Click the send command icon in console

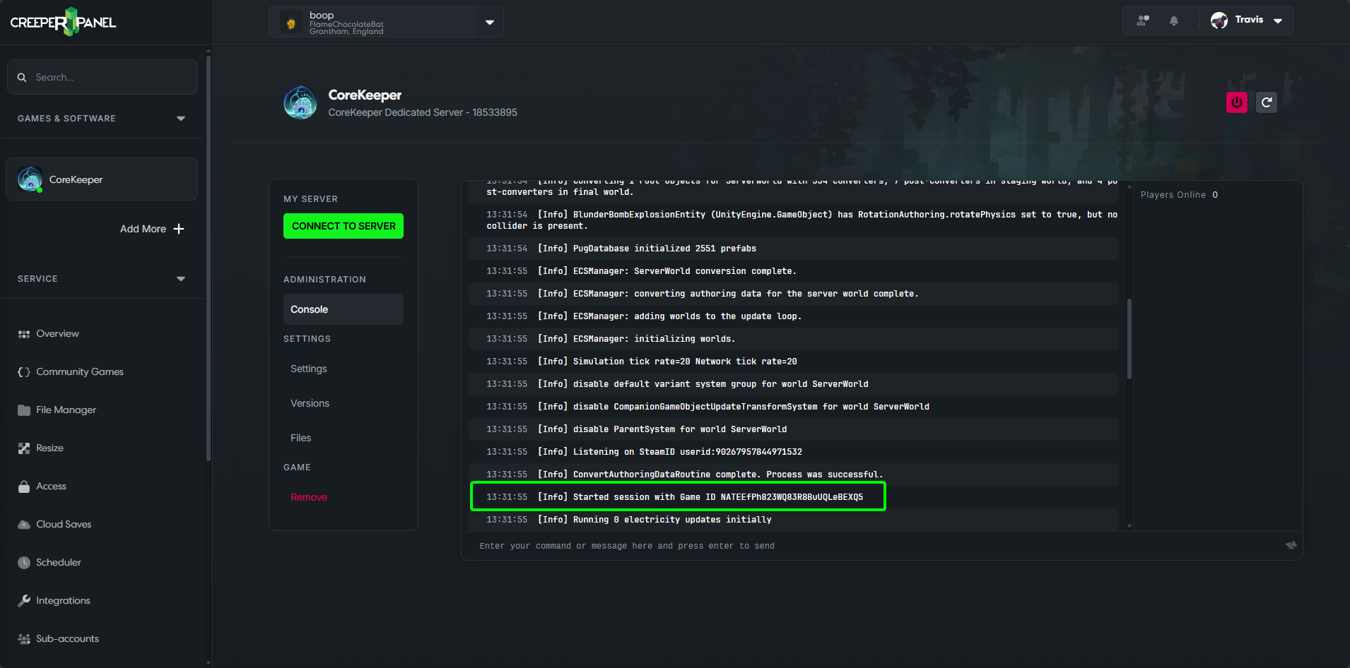pyautogui.click(x=1291, y=545)
